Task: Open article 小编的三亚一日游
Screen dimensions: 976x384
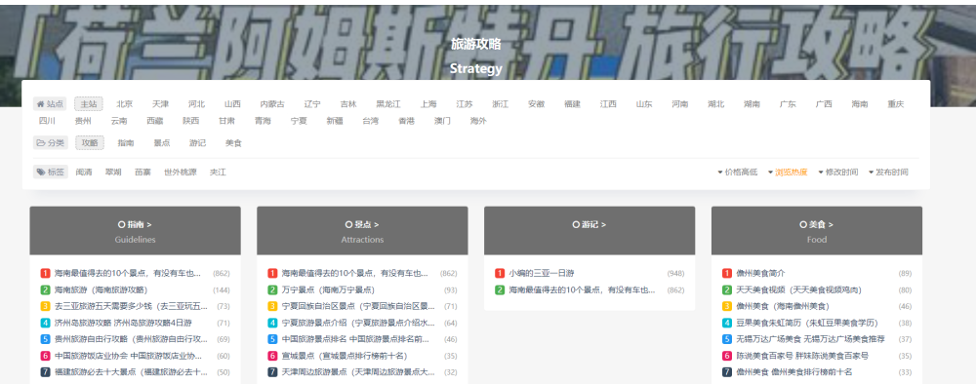Action: tap(542, 274)
